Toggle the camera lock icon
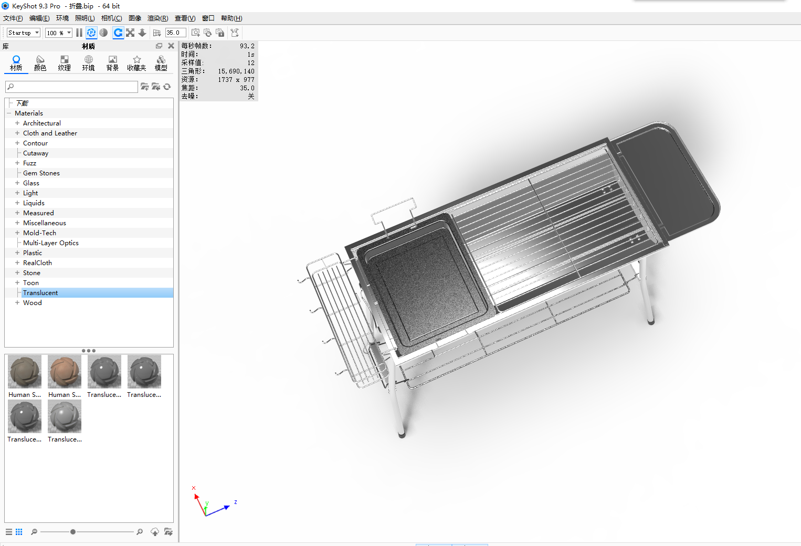This screenshot has width=801, height=546. point(220,33)
